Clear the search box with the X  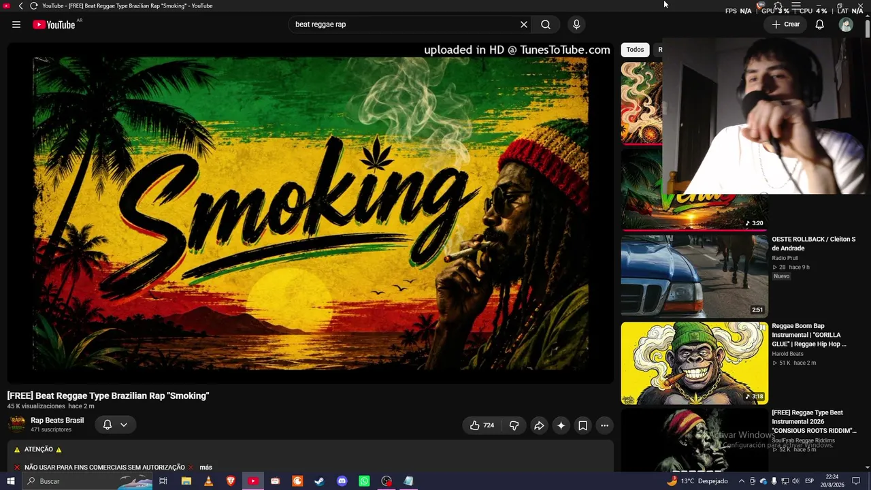[x=524, y=24]
